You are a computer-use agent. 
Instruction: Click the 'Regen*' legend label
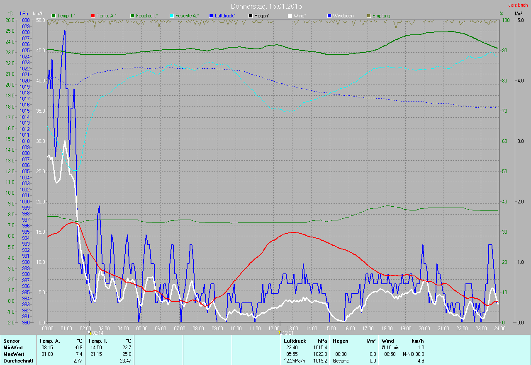pyautogui.click(x=262, y=16)
